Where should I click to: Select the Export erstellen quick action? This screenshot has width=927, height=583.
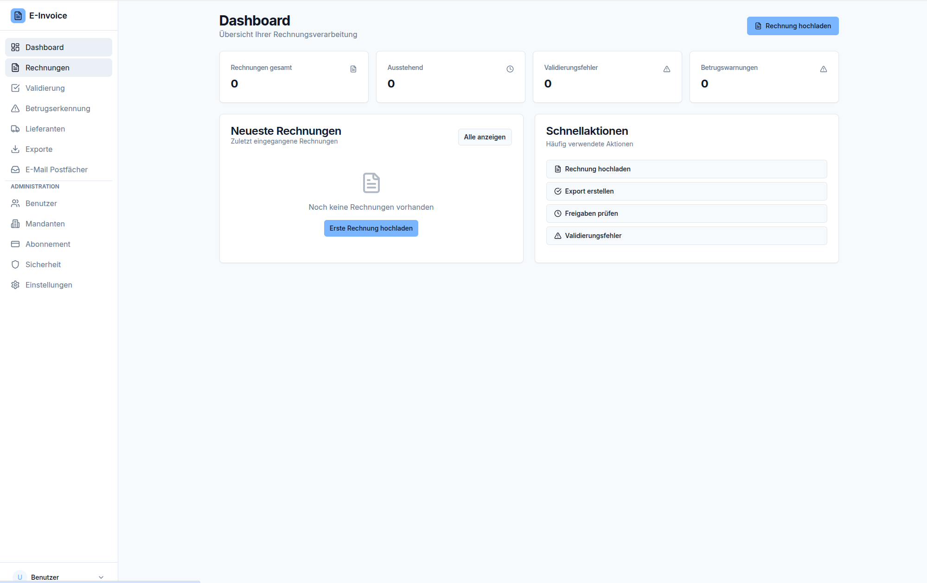tap(686, 191)
